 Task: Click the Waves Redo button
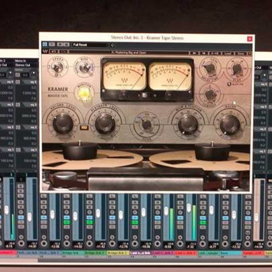[x=64, y=52]
